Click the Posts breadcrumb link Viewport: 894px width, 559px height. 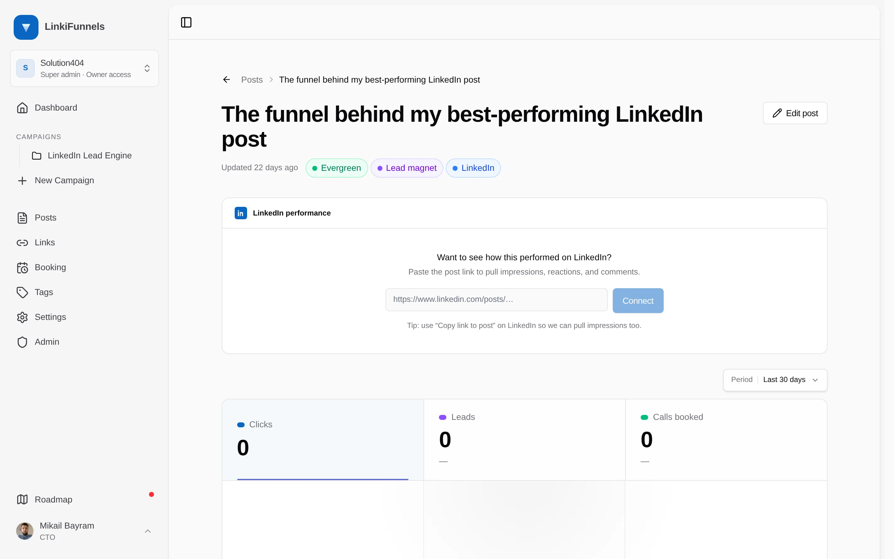tap(252, 80)
